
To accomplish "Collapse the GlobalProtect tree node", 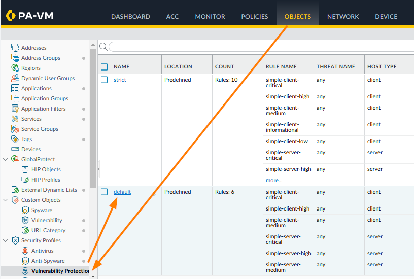I will [6, 159].
